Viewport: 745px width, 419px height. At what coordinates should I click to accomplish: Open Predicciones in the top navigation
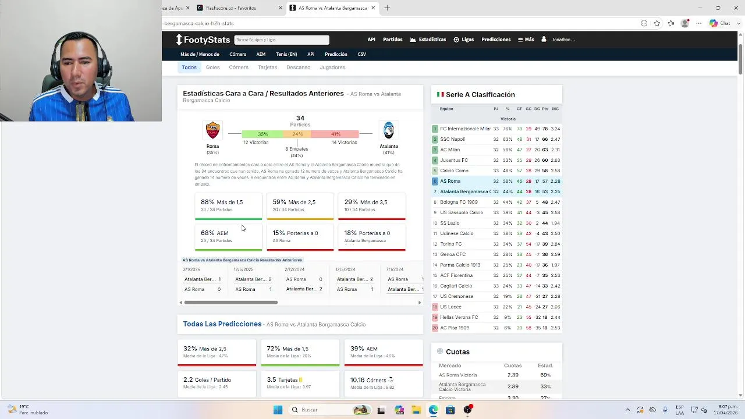point(496,40)
